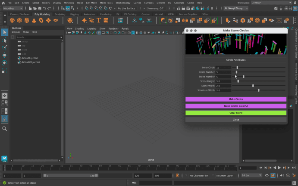Switch to the Sculpting shelf tab
The width and height of the screenshot is (298, 186).
point(60,14)
